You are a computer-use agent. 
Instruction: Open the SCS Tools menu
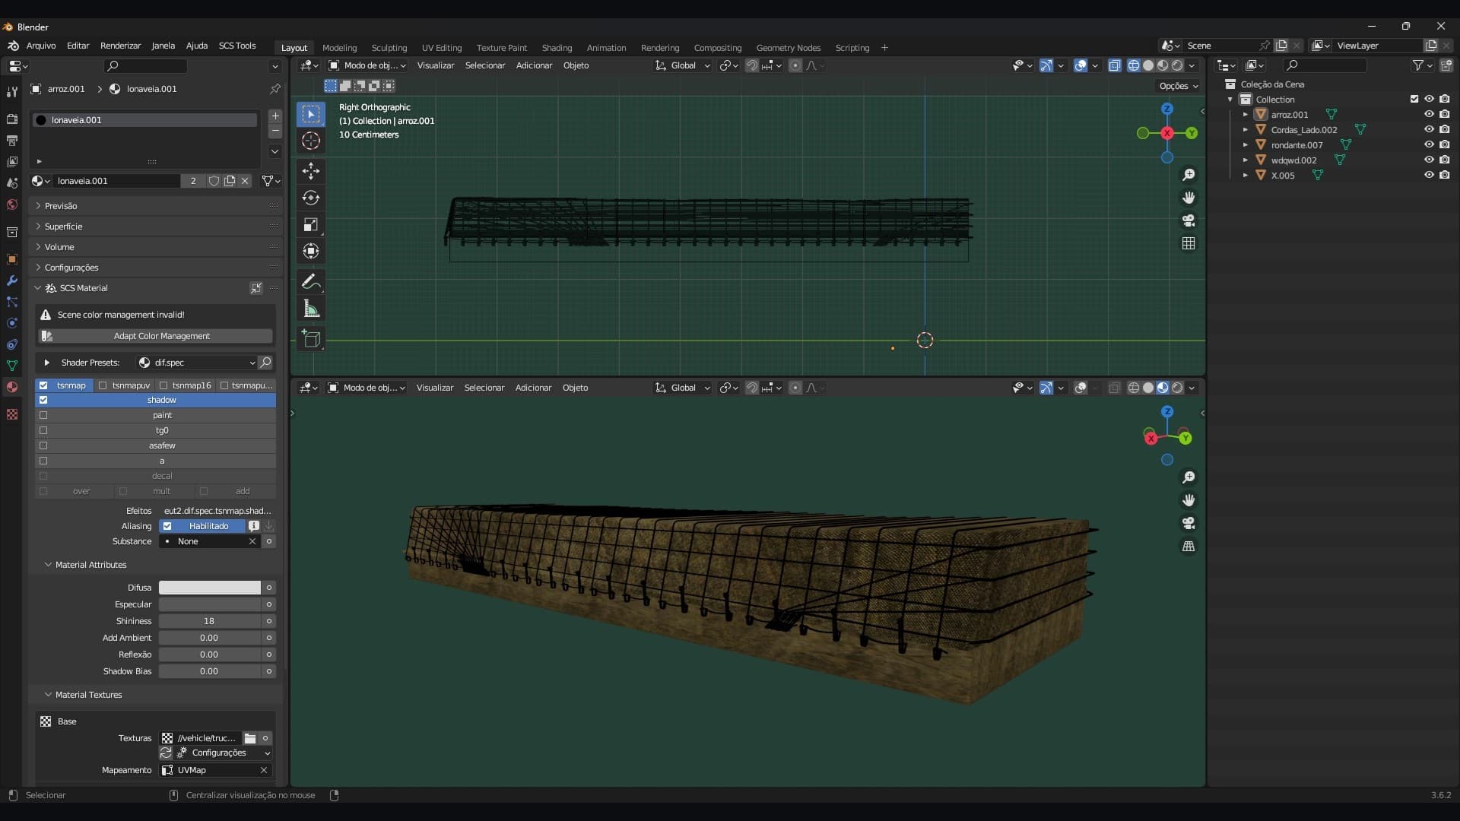[x=237, y=46]
